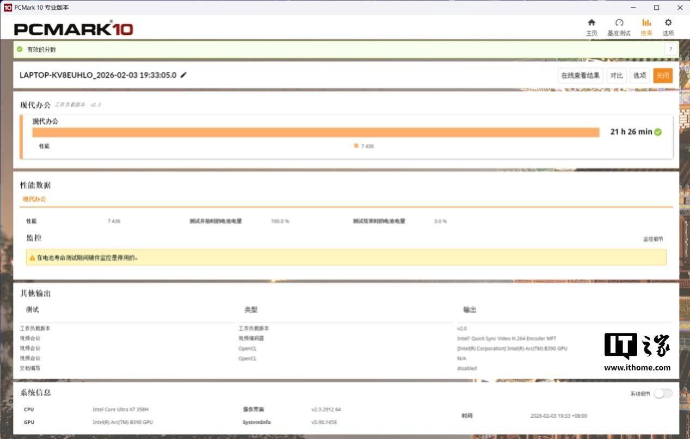Click the PCMark 10 app icon in title bar
Viewport: 690px width, 439px height.
(x=8, y=8)
